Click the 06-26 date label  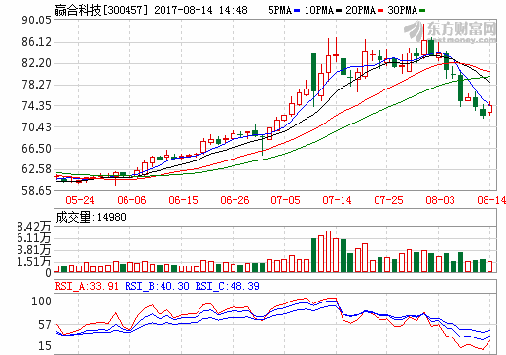tap(235, 200)
